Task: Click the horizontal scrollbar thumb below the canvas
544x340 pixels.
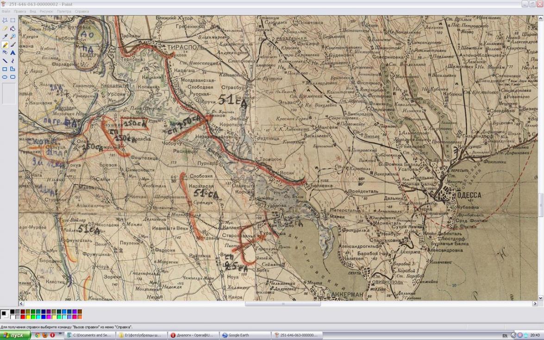Action: 283,303
